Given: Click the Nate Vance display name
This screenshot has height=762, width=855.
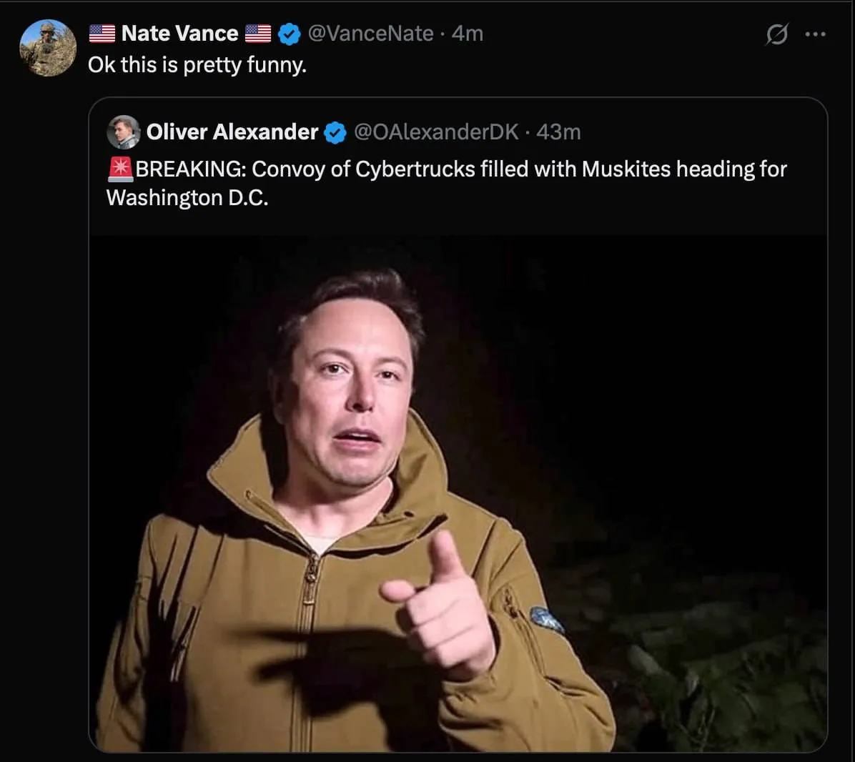Looking at the screenshot, I should (x=179, y=34).
